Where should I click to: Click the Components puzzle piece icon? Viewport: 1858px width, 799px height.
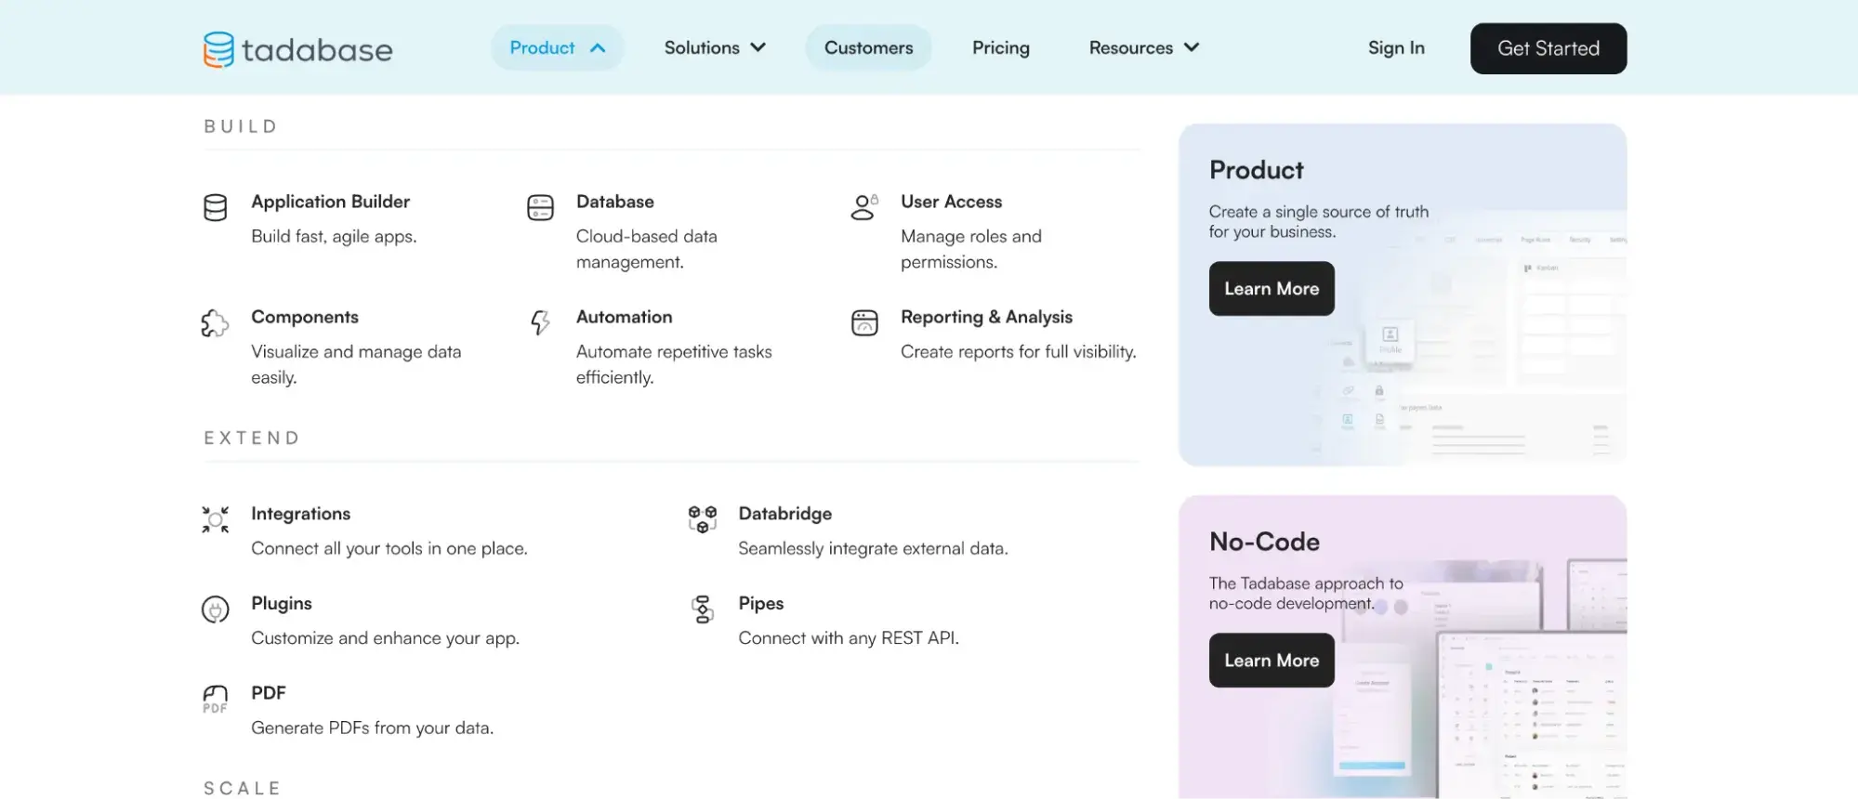pos(215,322)
